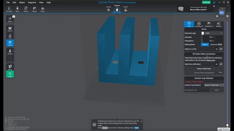The image size is (234, 131).
Task: Click the Import toolbar icon
Action: click(x=42, y=9)
